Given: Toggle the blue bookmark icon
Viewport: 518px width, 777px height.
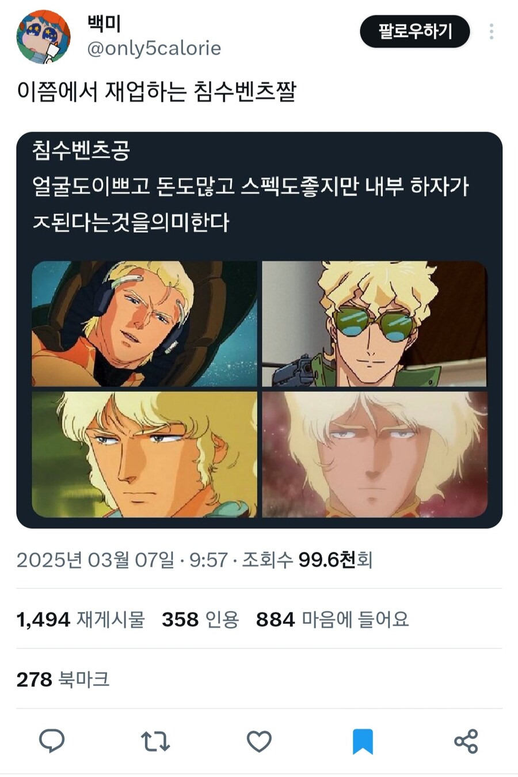Looking at the screenshot, I should pos(363,741).
